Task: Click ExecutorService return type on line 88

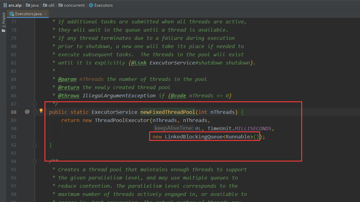Action: pyautogui.click(x=114, y=112)
